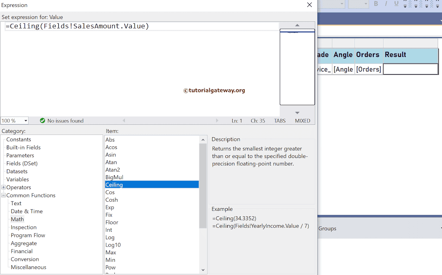The width and height of the screenshot is (442, 275).
Task: Click the No issues found green check icon
Action: coord(42,121)
